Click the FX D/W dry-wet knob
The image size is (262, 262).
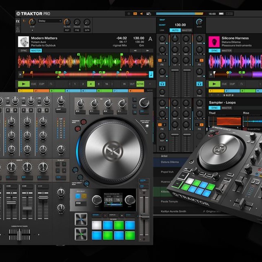point(32,22)
